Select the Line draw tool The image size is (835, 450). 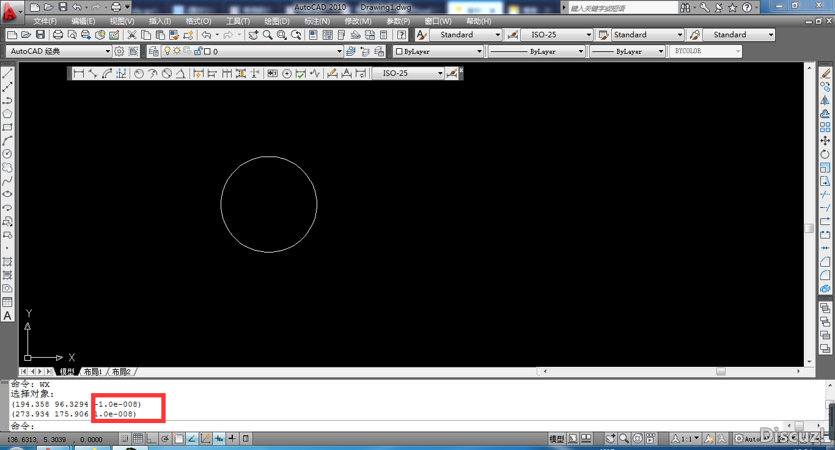[7, 74]
